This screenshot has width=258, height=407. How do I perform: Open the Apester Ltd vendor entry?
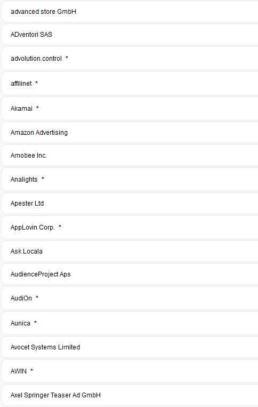pyautogui.click(x=130, y=203)
